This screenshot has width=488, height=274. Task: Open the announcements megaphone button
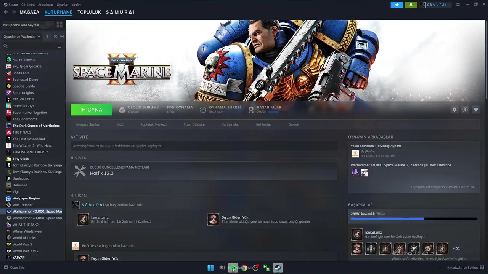coord(396,5)
